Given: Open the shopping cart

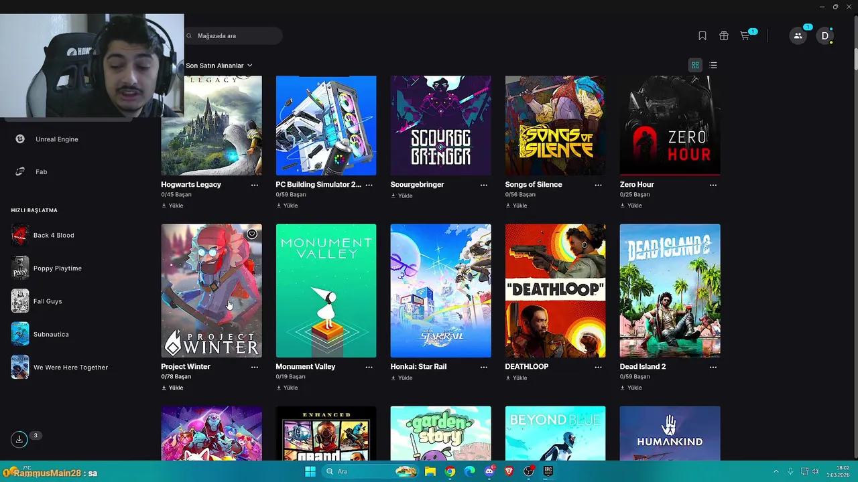Looking at the screenshot, I should pyautogui.click(x=745, y=35).
